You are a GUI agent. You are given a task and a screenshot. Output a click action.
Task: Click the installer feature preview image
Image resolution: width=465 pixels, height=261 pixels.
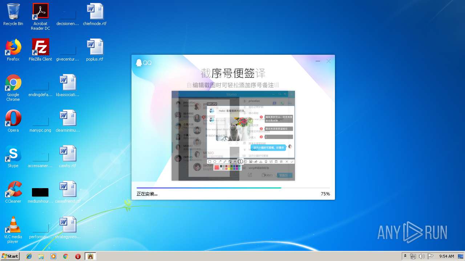click(x=233, y=136)
